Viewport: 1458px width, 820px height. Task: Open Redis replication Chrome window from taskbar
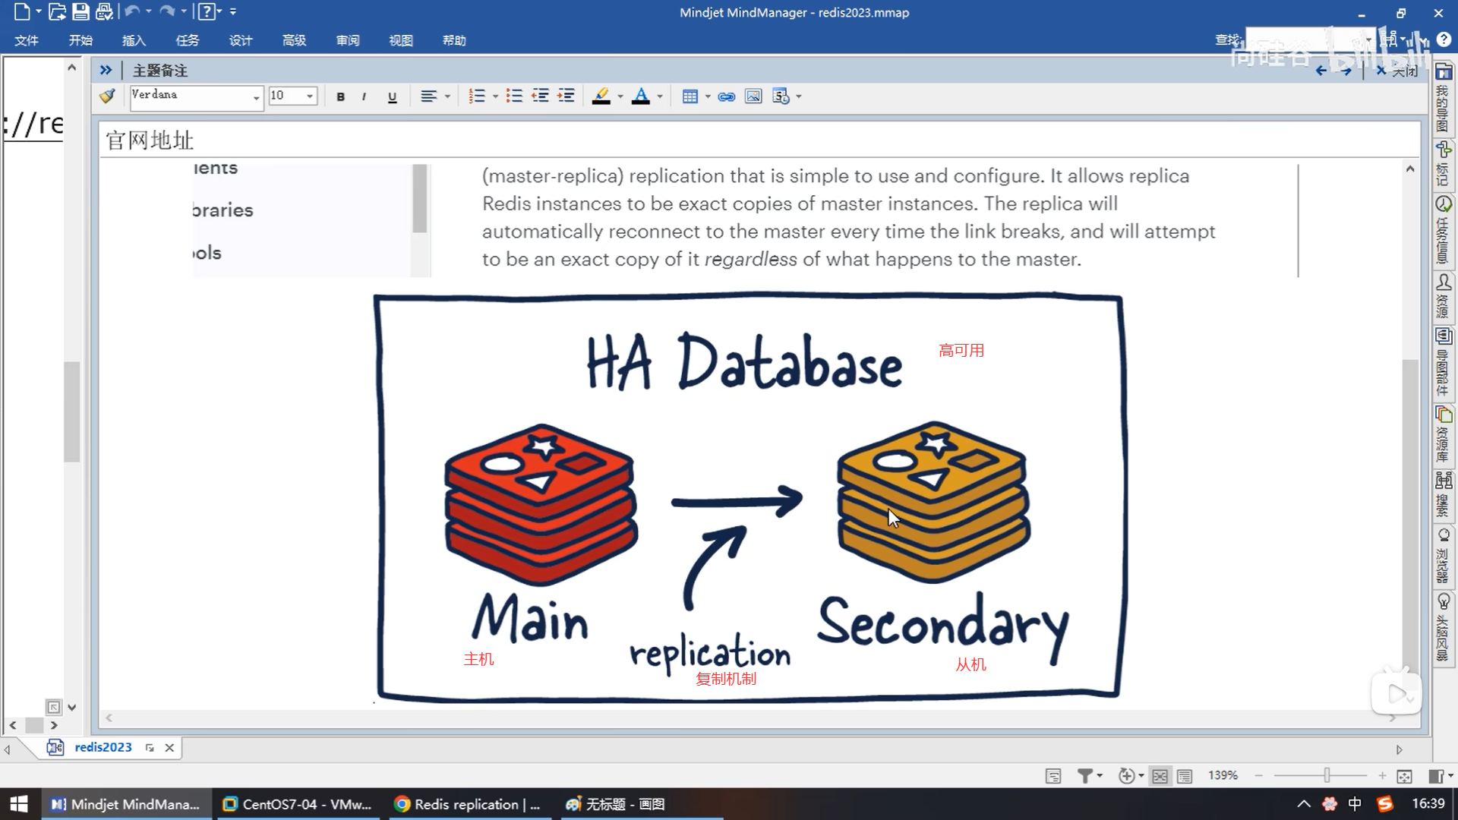468,804
